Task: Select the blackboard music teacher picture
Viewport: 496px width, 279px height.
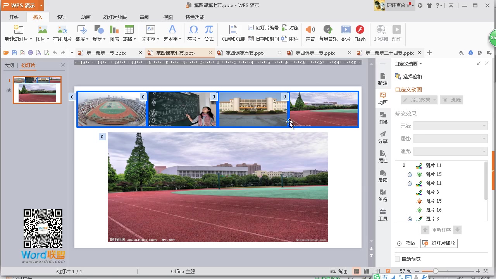Action: (183, 109)
